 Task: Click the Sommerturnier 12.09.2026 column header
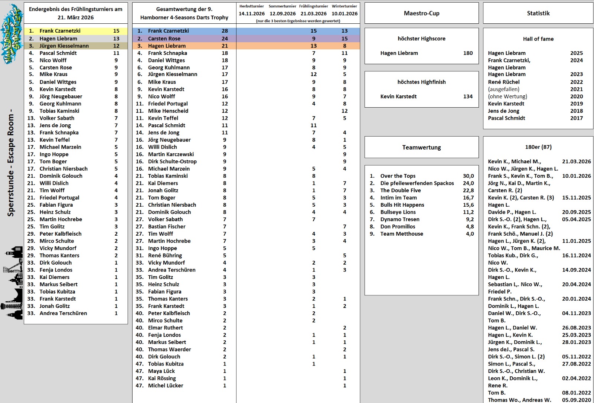283,10
